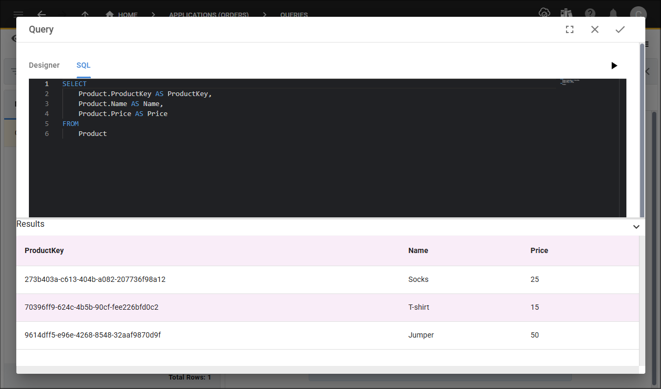
Task: Save the query using the checkmark icon
Action: point(620,29)
